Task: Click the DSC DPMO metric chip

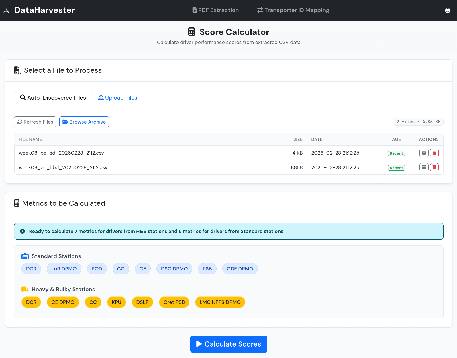Action: click(174, 269)
